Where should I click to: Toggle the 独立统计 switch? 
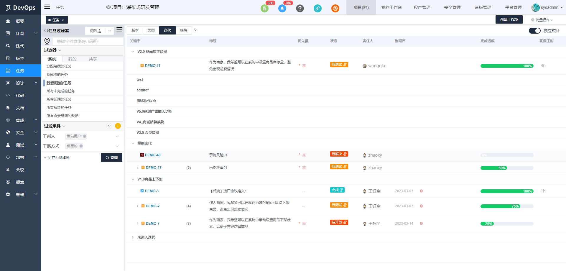[534, 31]
